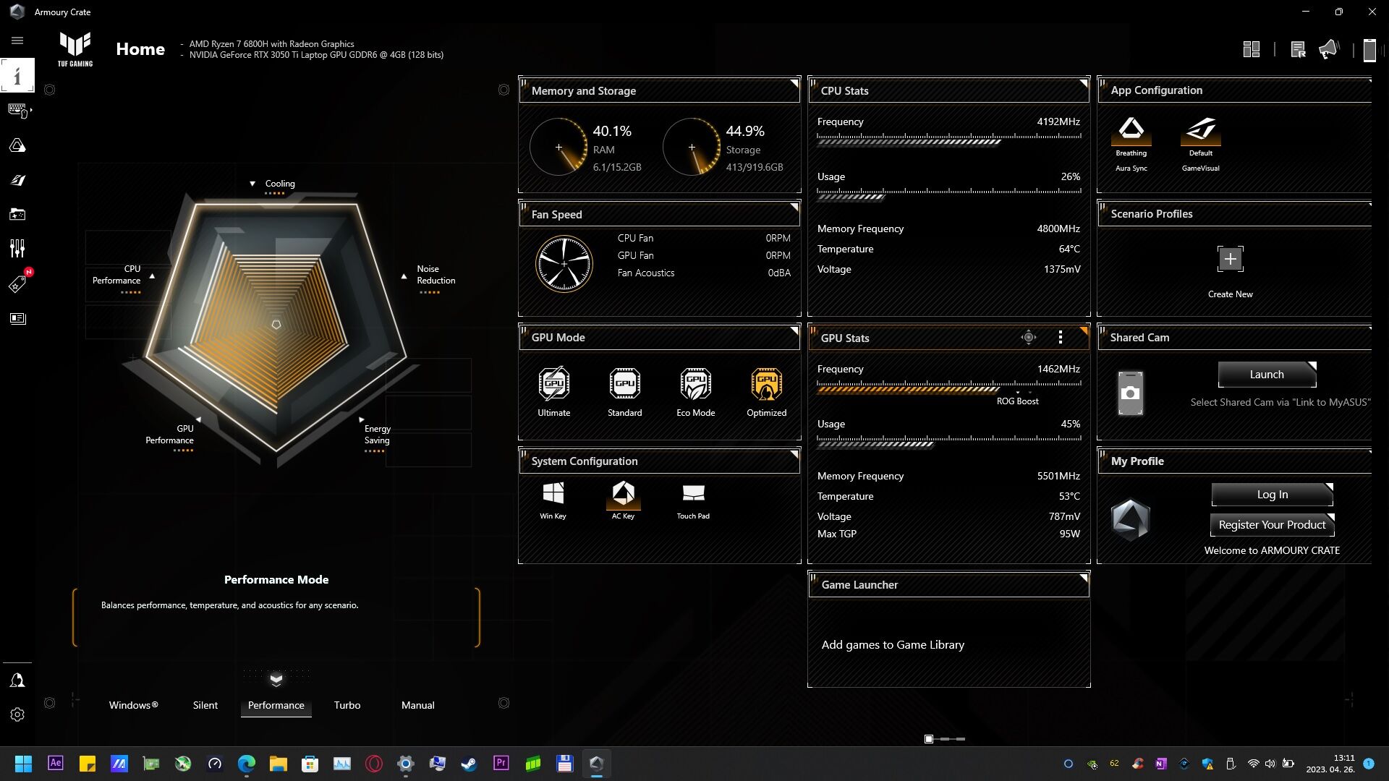Screen dimensions: 1389x781
Task: Open the News icon in the sidebar
Action: click(x=17, y=318)
